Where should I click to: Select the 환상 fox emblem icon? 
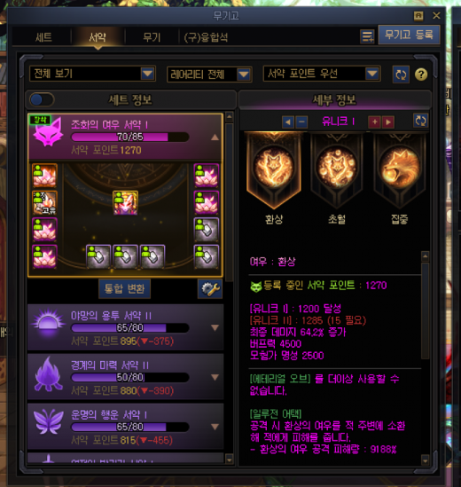tap(274, 167)
